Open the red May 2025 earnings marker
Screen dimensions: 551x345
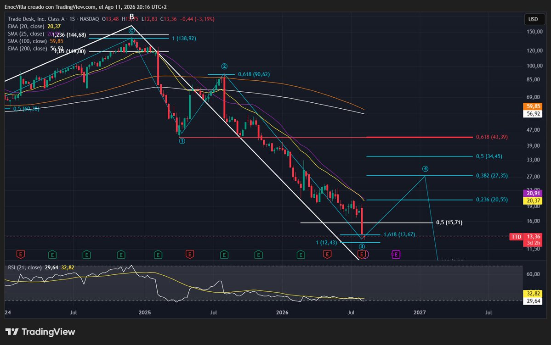(190, 255)
